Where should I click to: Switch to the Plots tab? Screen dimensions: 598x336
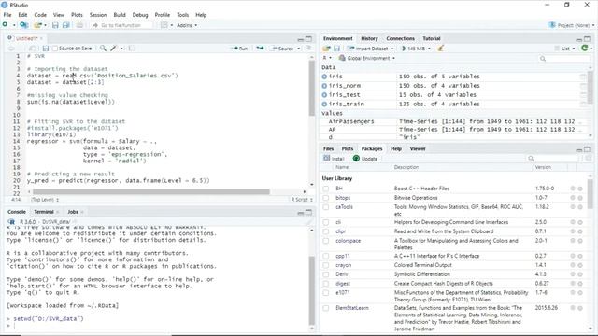coord(347,148)
